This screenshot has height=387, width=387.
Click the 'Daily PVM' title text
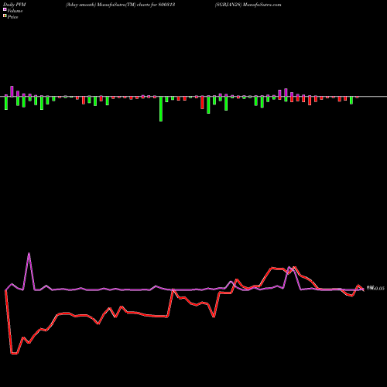tap(15, 5)
